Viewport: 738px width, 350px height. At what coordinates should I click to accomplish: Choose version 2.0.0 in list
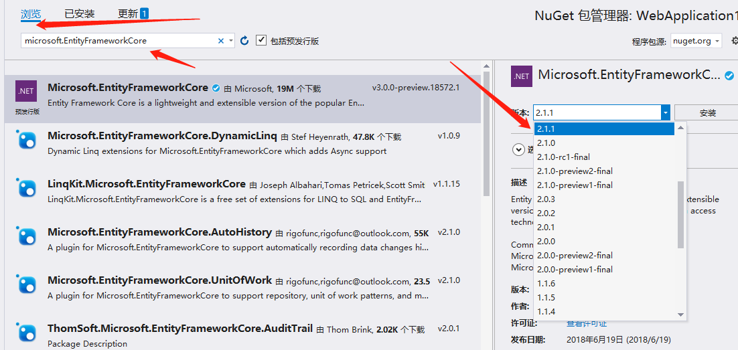coord(605,242)
